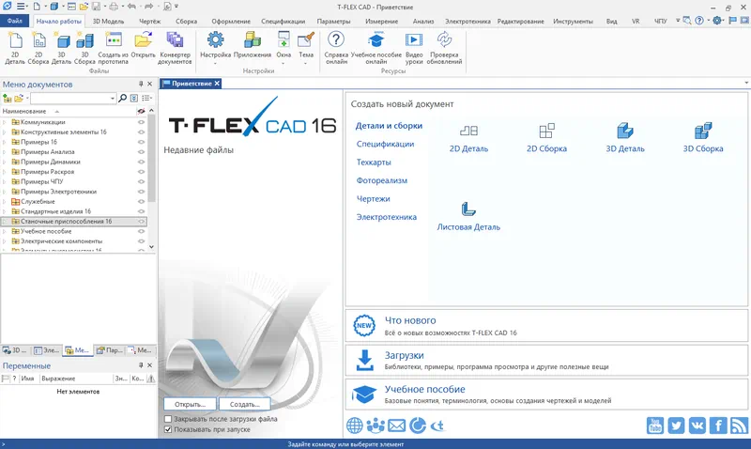Expand the Электрические компоненты folder
The height and width of the screenshot is (449, 751).
[x=5, y=241]
